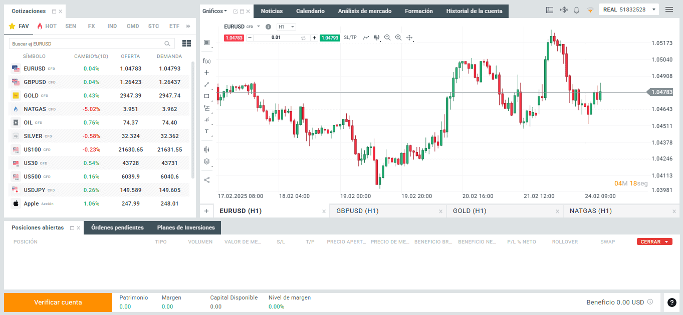Expand the red CERRAR dropdown button
Image resolution: width=683 pixels, height=315 pixels.
tap(654, 241)
